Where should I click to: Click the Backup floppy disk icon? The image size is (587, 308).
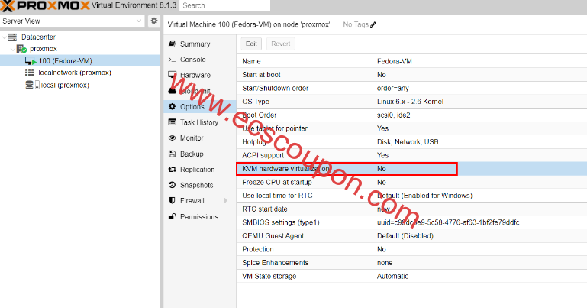172,154
